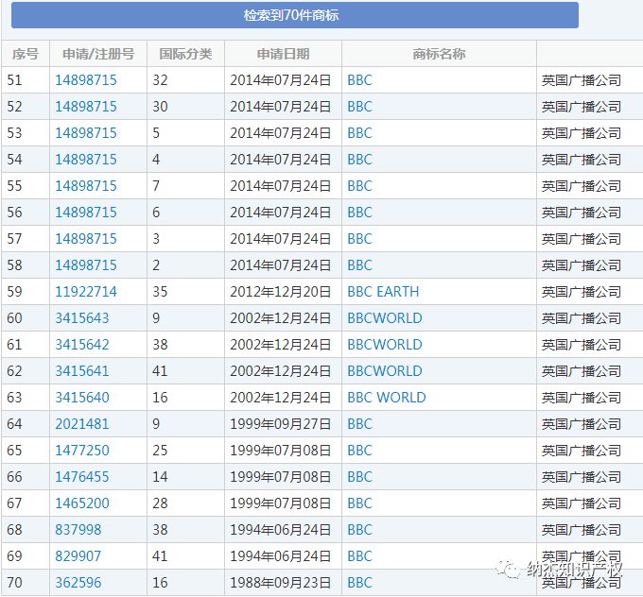Open registration number 1465200
Image resolution: width=643 pixels, height=597 pixels.
point(82,503)
